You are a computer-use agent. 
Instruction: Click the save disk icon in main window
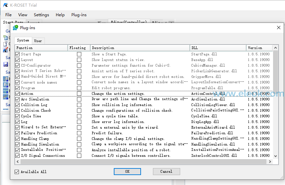pos(6,64)
